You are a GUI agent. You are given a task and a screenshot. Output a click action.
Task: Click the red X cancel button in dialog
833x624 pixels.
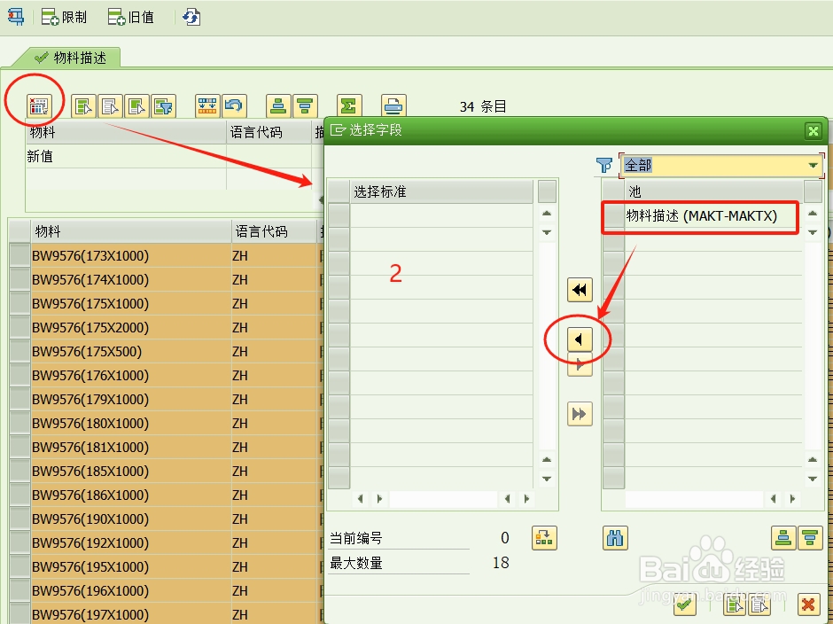point(807,604)
